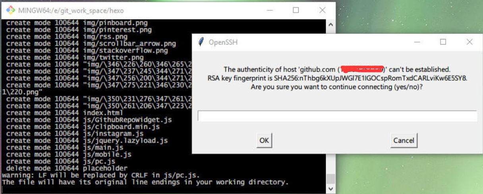The height and width of the screenshot is (194, 483).
Task: Click the 'img/pinterest.png' terminal line
Action: point(79,29)
